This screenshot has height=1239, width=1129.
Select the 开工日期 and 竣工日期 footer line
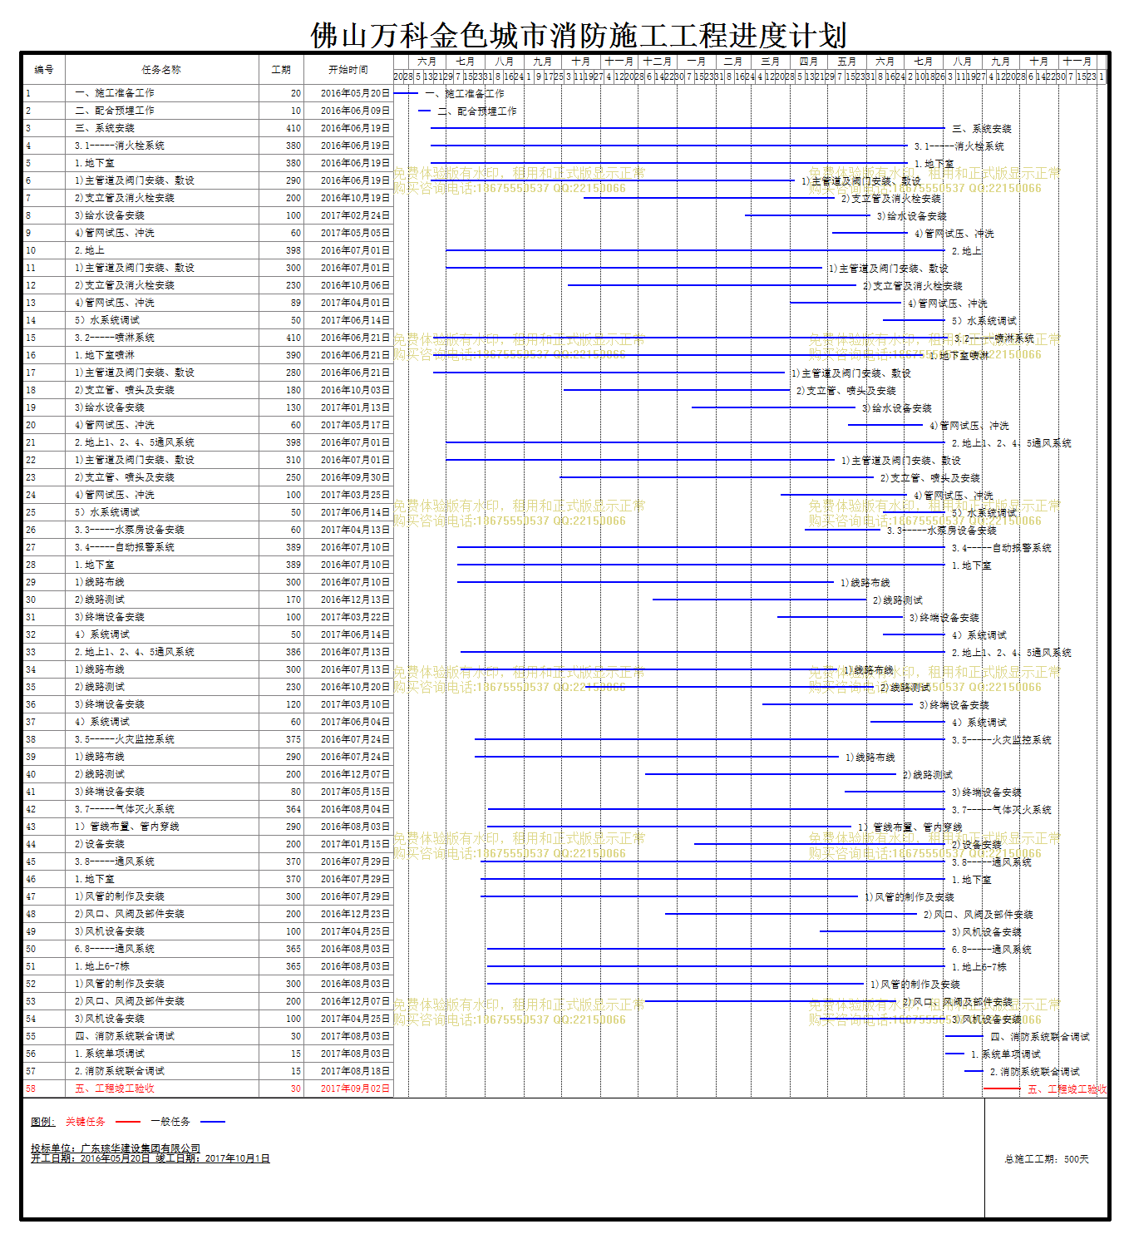pyautogui.click(x=150, y=1158)
